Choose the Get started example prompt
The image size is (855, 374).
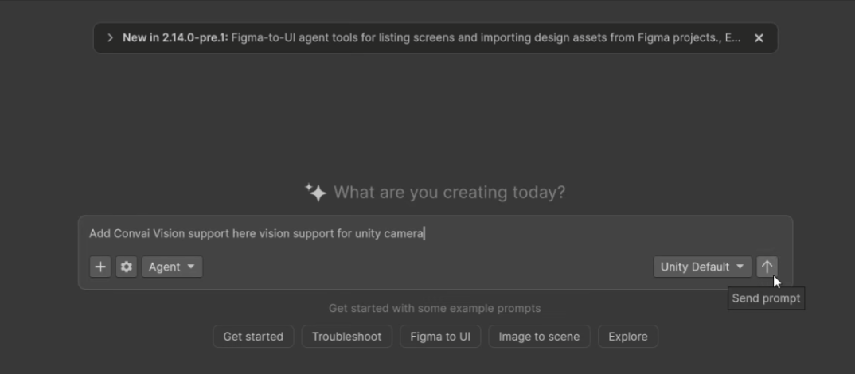(x=254, y=337)
